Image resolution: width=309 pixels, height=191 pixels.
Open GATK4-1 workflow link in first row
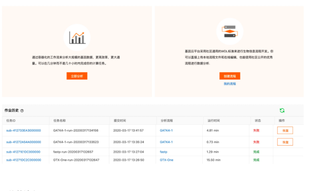click(166, 130)
